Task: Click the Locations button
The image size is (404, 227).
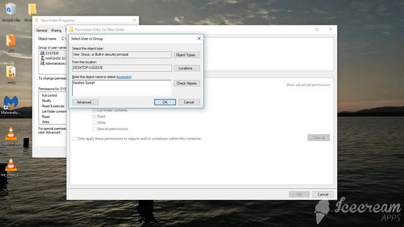Action: point(187,68)
